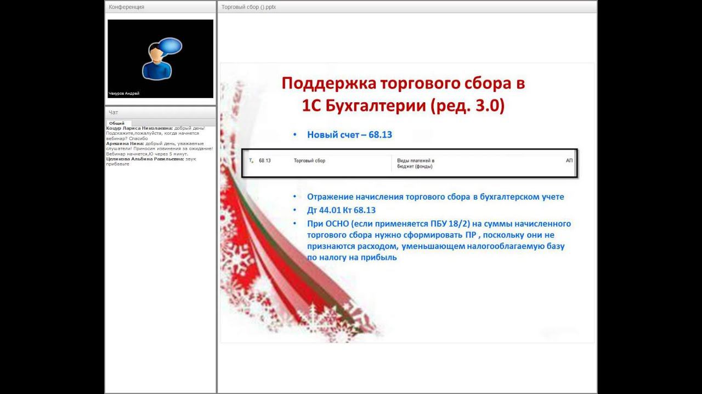
Task: Click the slide title Поддержка торгового сбора
Action: click(x=403, y=94)
